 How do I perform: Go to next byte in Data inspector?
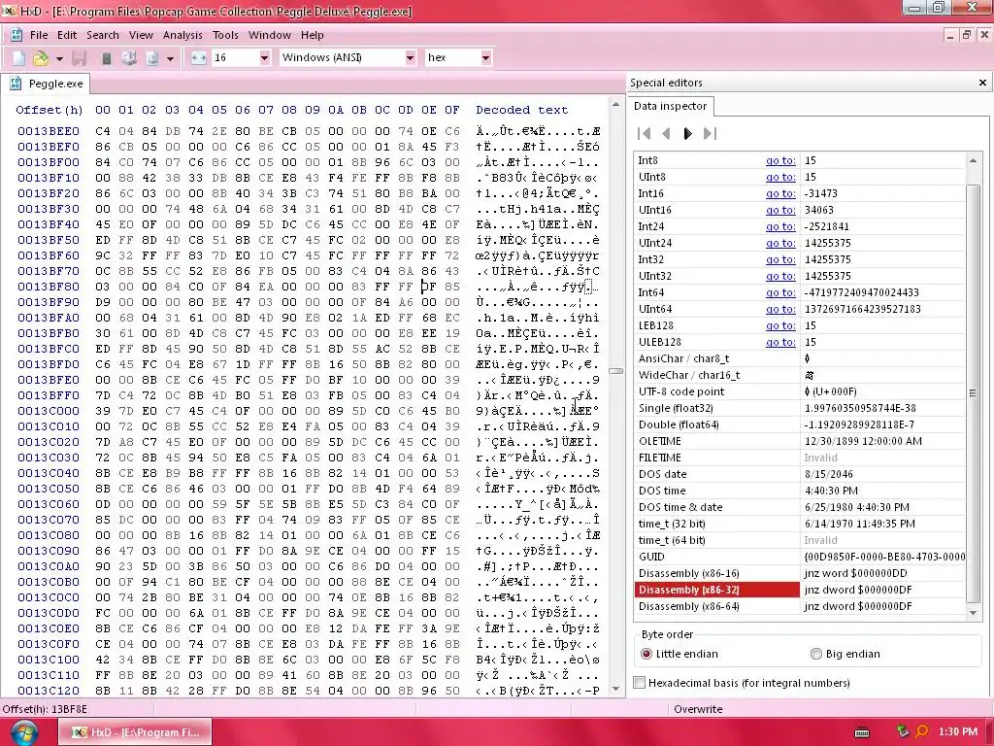pyautogui.click(x=687, y=133)
